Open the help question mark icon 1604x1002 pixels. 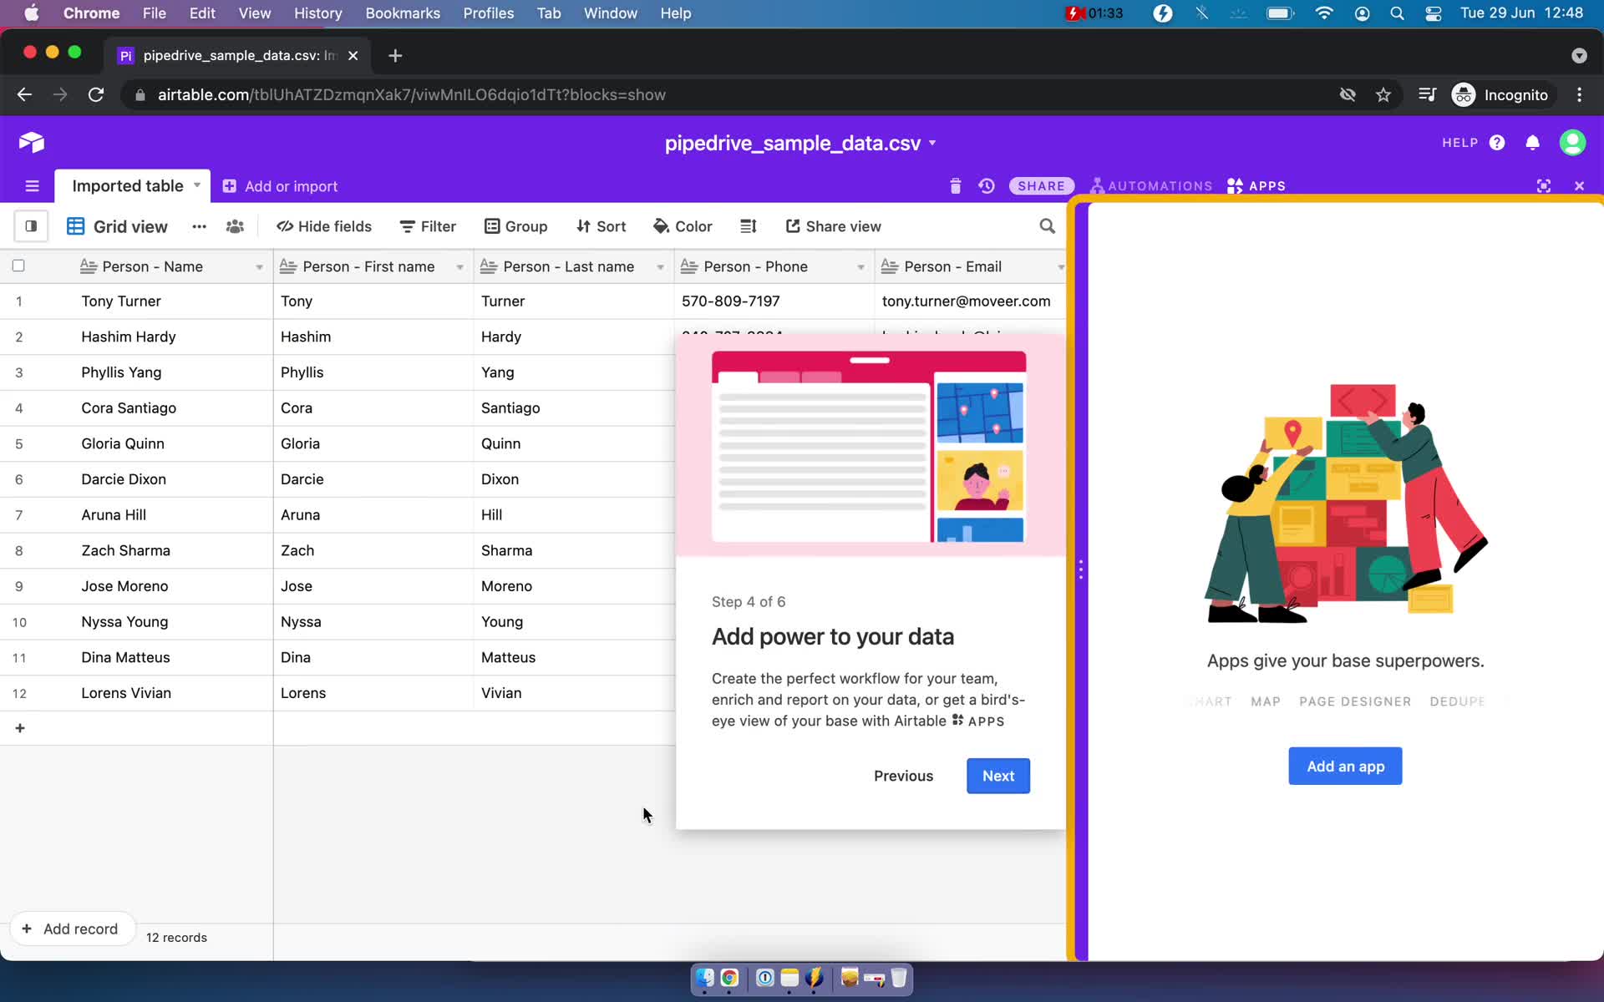click(1497, 143)
